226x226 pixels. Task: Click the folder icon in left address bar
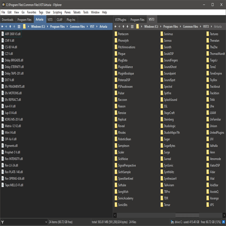point(24,26)
